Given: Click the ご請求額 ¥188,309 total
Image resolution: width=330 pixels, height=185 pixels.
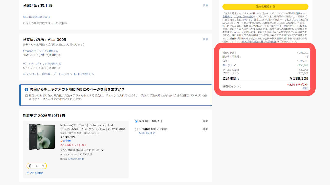Looking at the screenshot, I should pos(299,79).
